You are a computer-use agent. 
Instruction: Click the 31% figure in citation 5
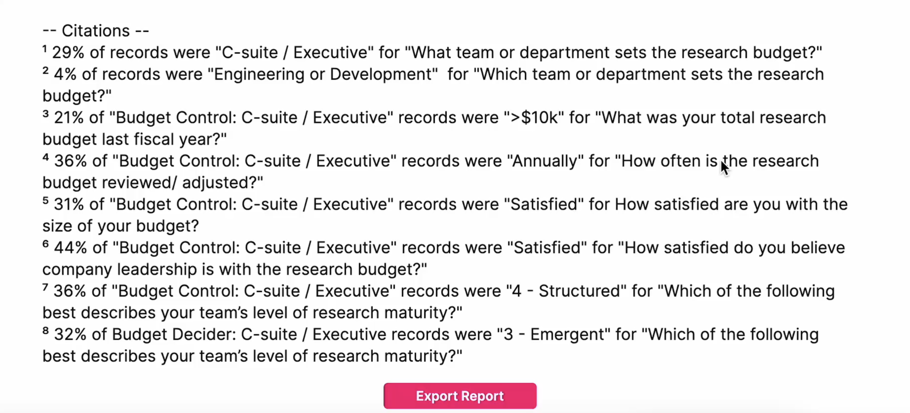pos(69,204)
